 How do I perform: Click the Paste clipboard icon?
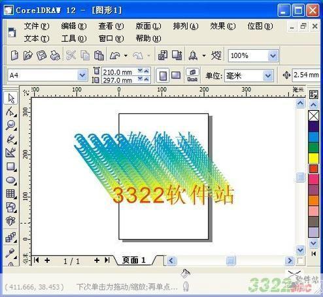99,55
